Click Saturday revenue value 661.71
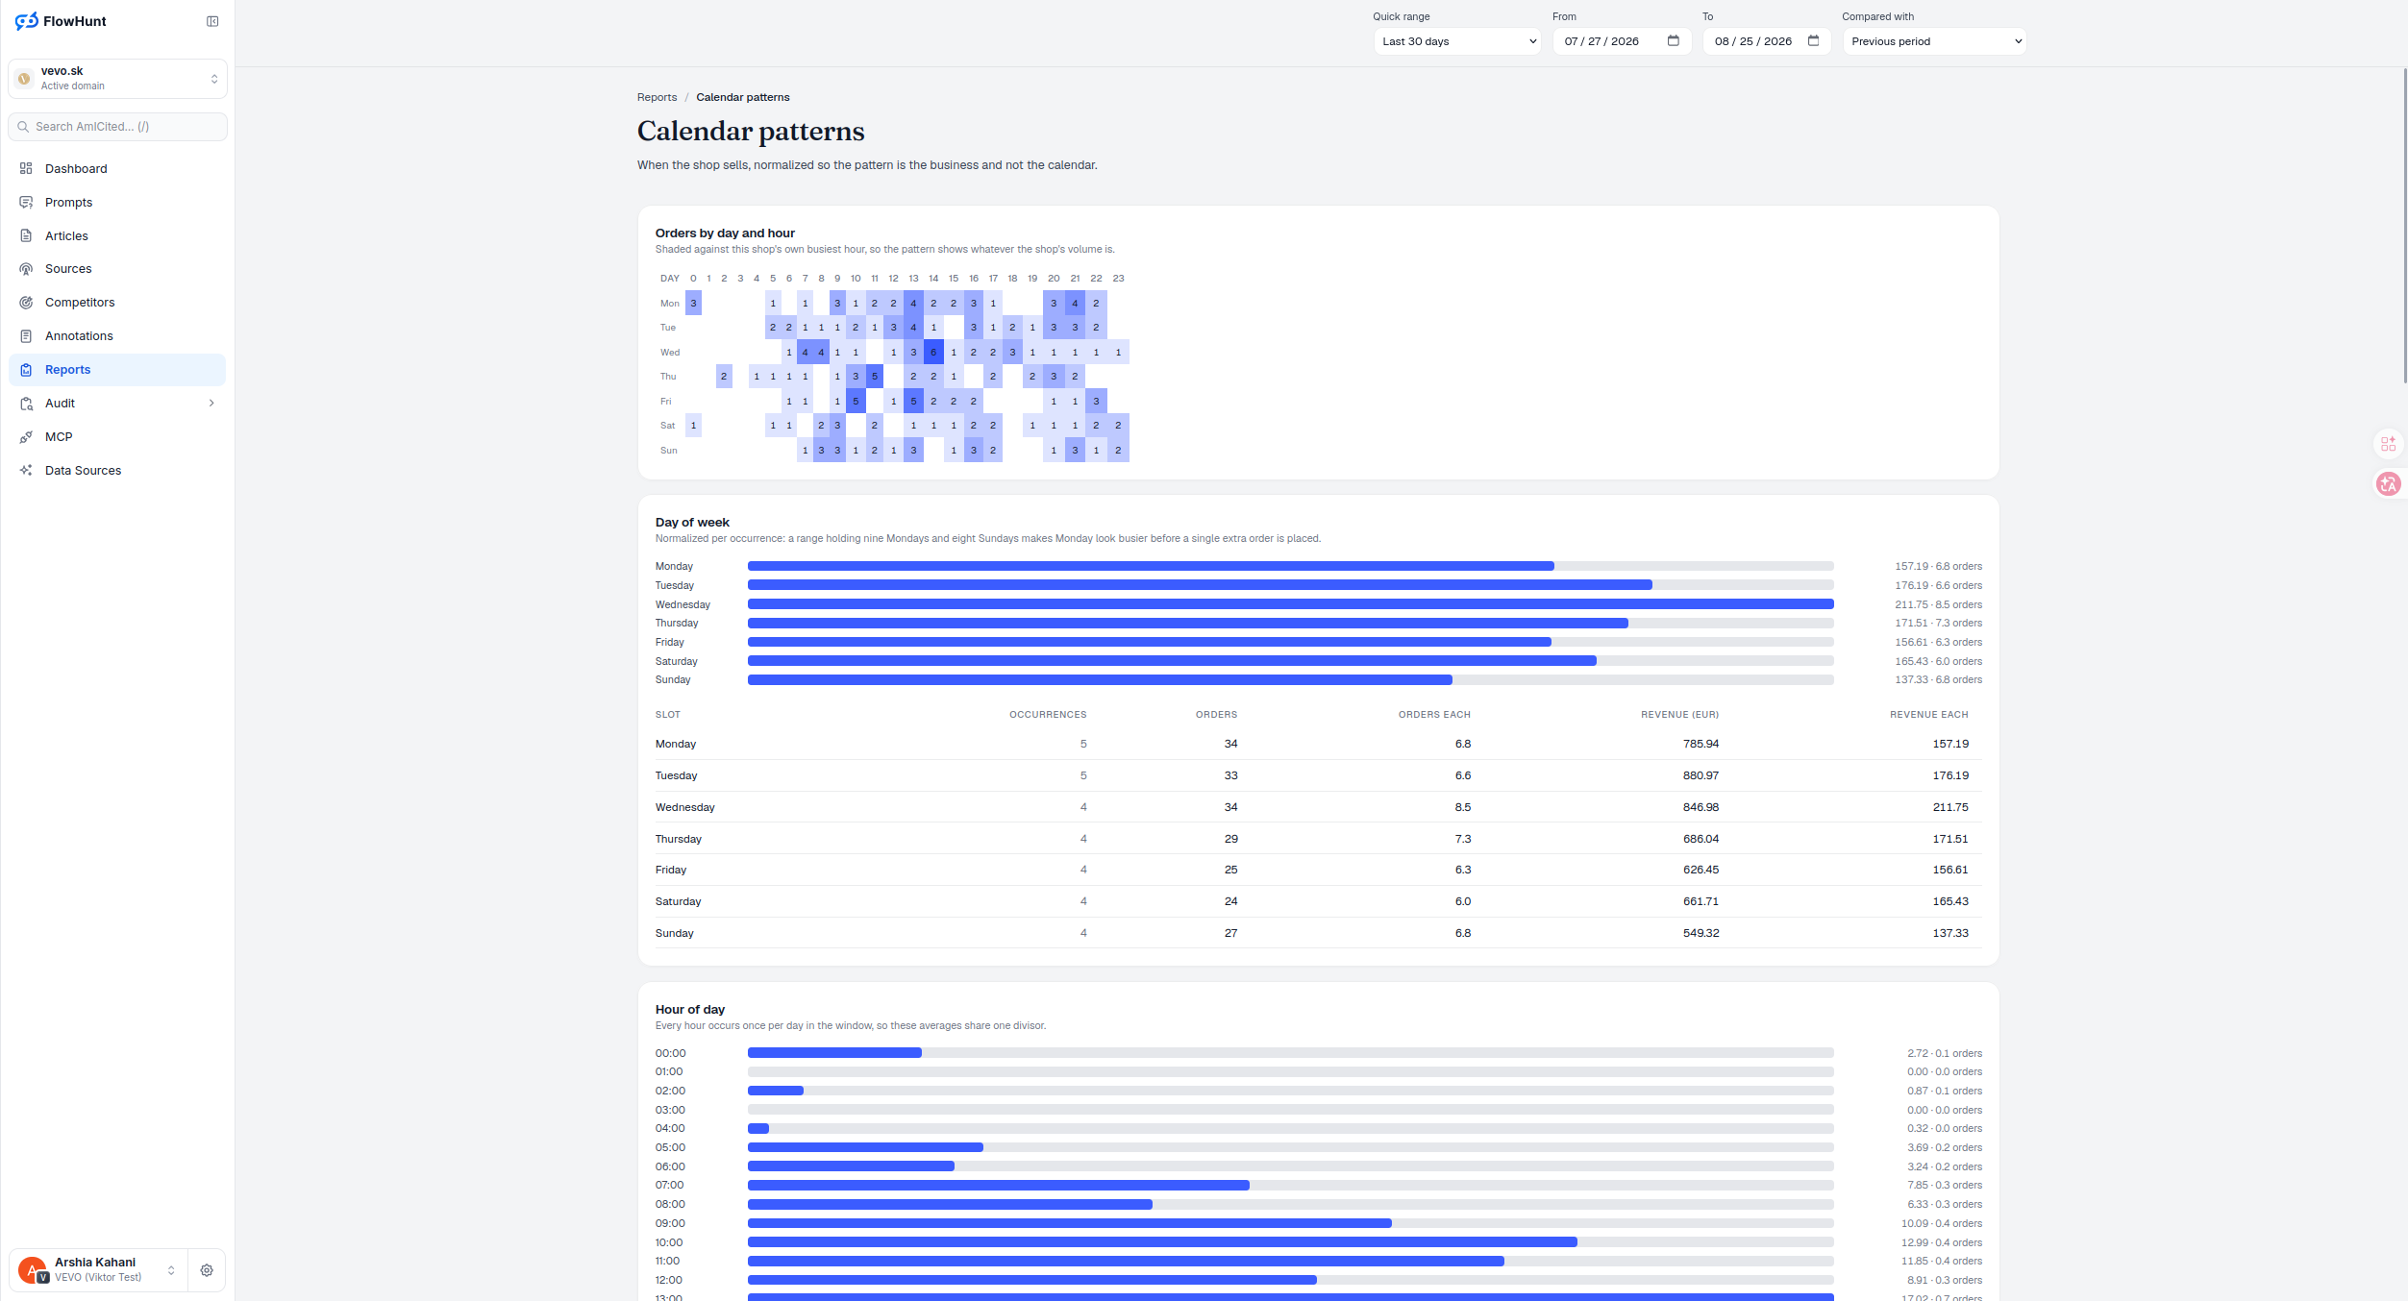 coord(1700,901)
